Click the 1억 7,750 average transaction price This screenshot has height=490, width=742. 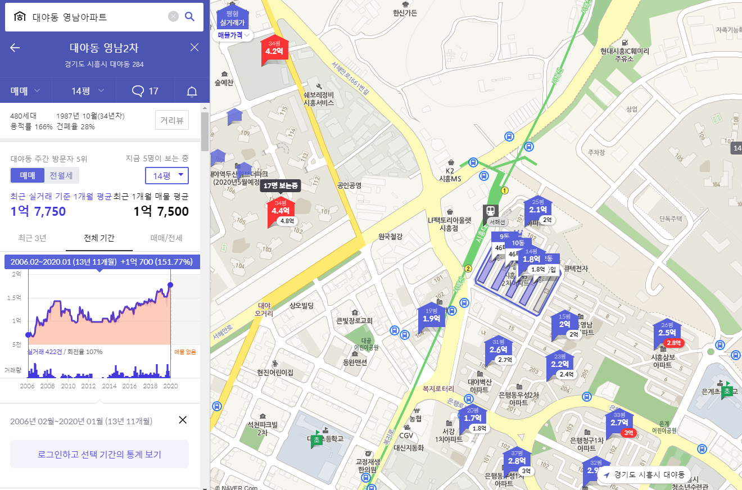38,211
